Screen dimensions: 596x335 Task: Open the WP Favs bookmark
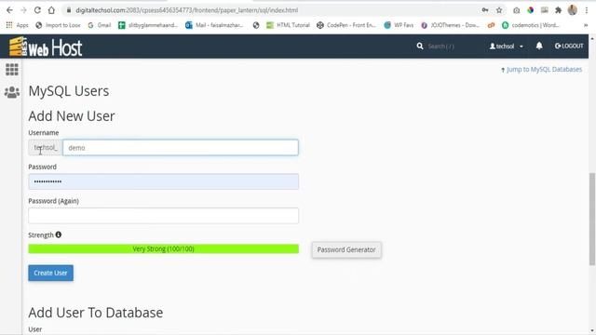[x=399, y=25]
